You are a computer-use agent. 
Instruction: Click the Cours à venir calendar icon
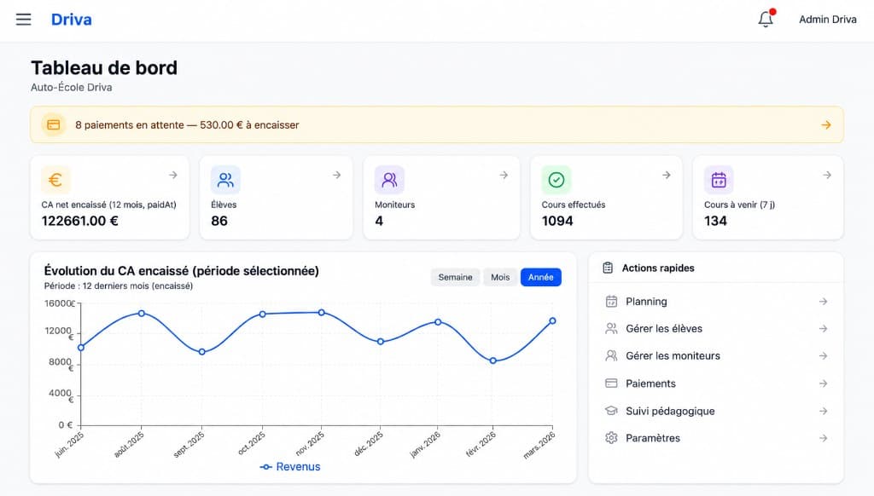pos(719,180)
